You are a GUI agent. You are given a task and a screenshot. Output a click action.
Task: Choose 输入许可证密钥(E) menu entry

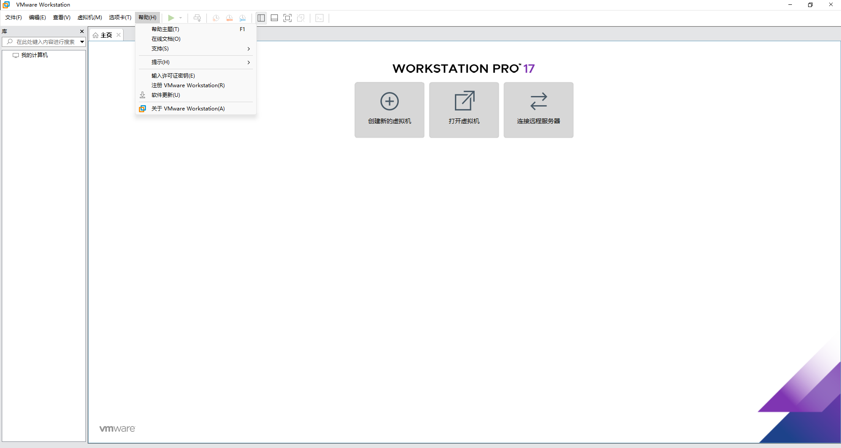[x=196, y=76]
